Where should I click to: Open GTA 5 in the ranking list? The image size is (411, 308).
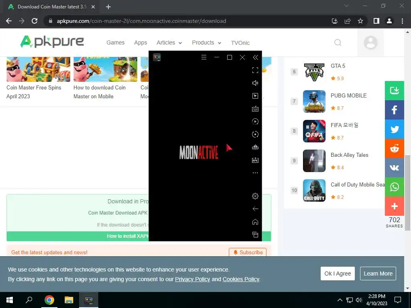tap(338, 66)
